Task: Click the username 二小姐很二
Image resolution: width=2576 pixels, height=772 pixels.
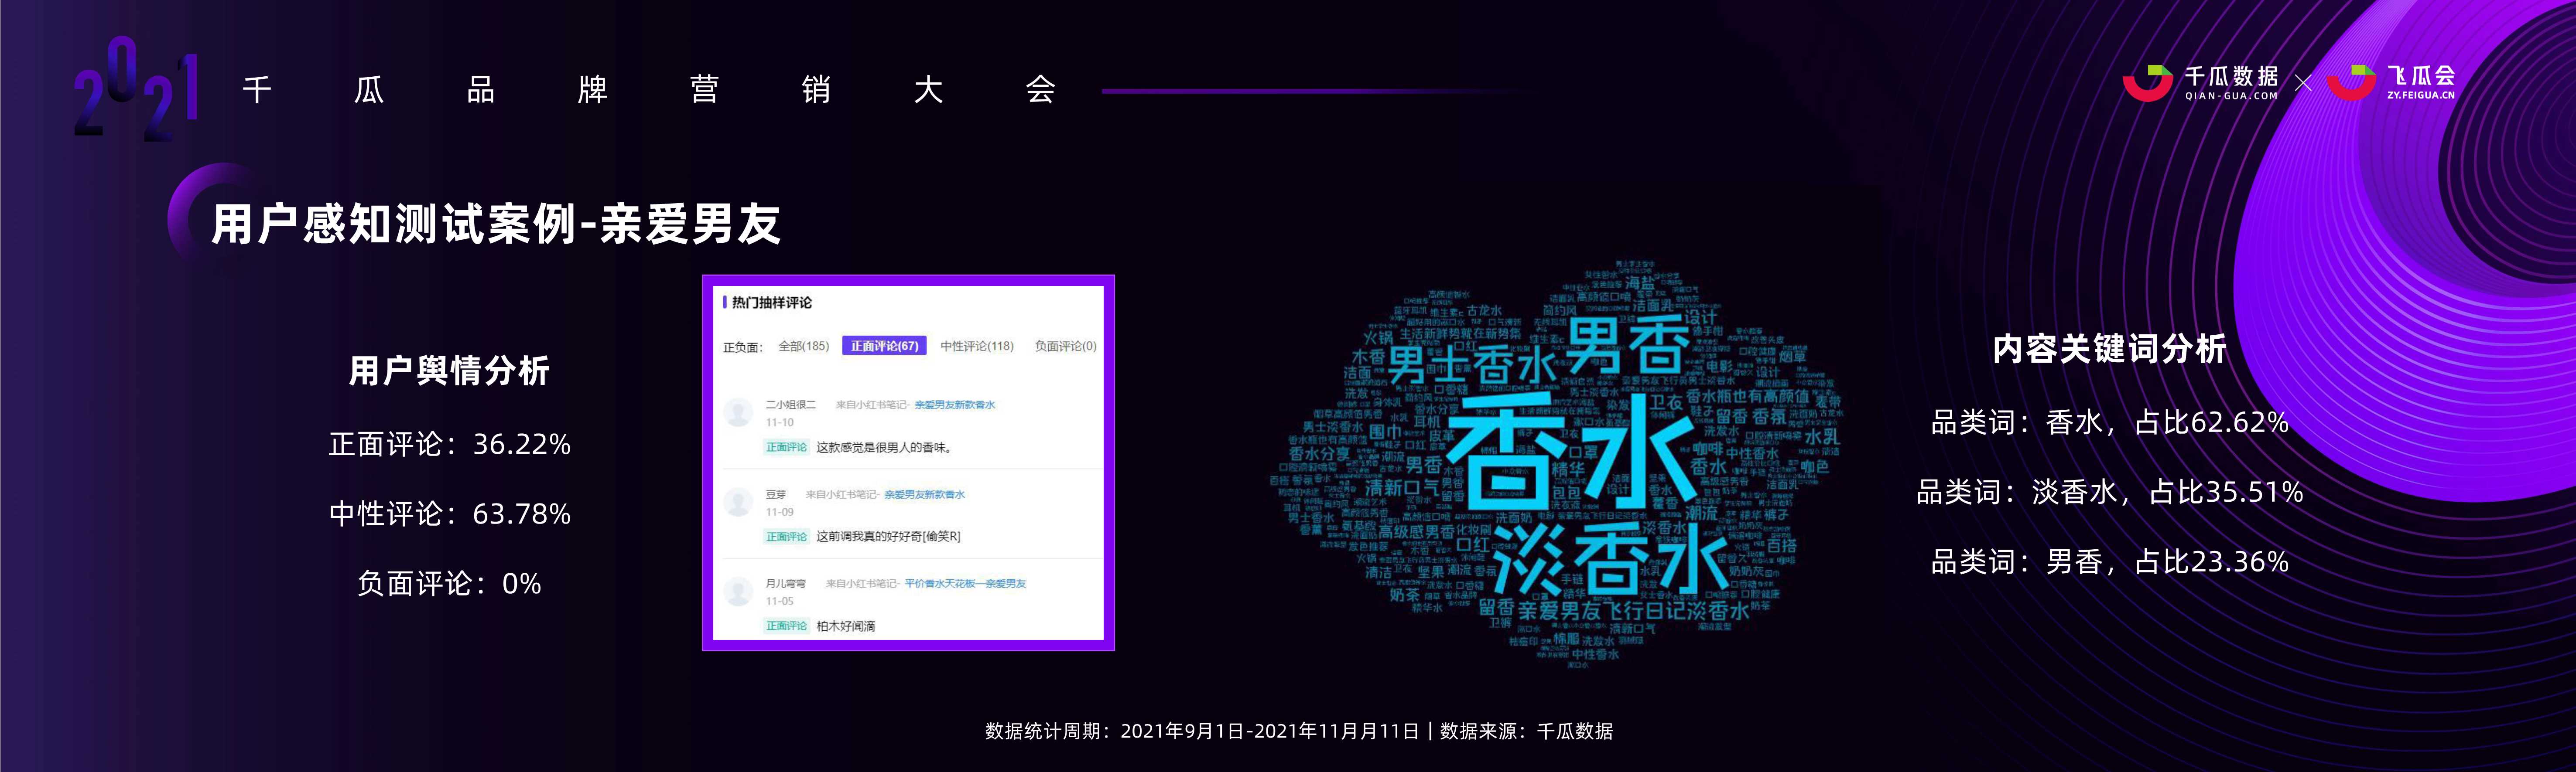Action: 790,405
